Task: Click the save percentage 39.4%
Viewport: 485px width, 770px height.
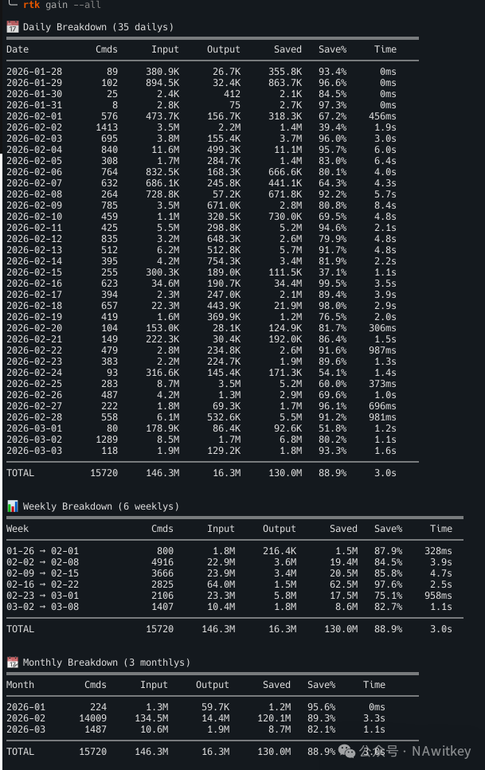Action: [333, 127]
